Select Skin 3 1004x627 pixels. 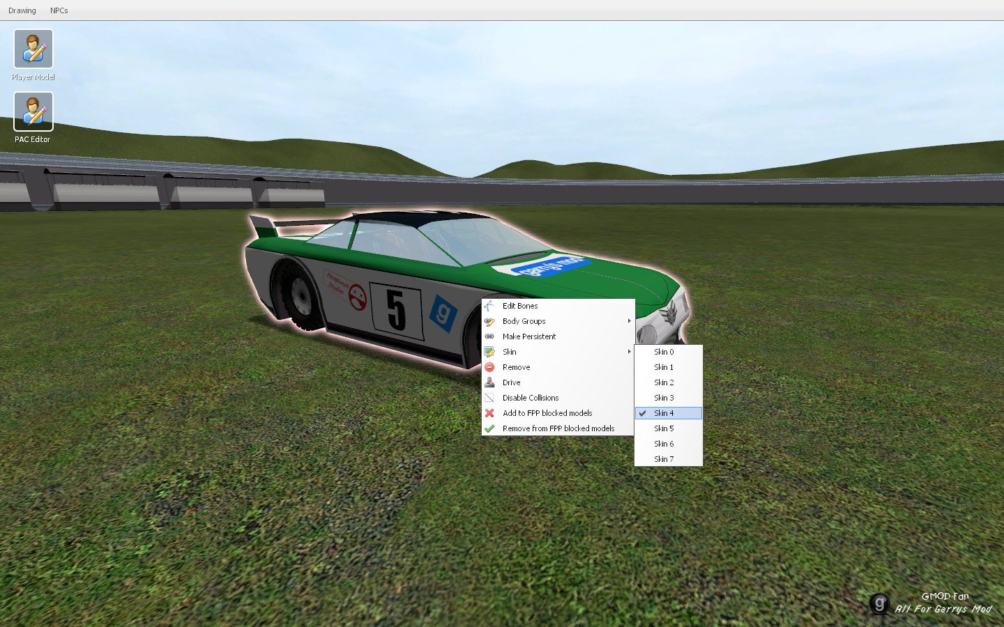pyautogui.click(x=669, y=398)
